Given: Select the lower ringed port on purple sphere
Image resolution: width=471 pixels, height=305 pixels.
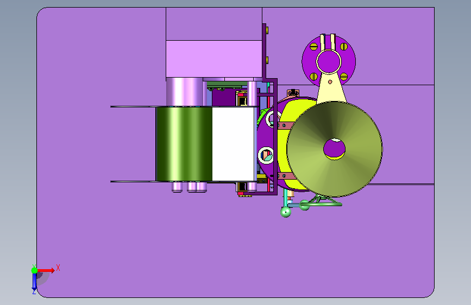Looking at the screenshot, I should click(266, 155).
